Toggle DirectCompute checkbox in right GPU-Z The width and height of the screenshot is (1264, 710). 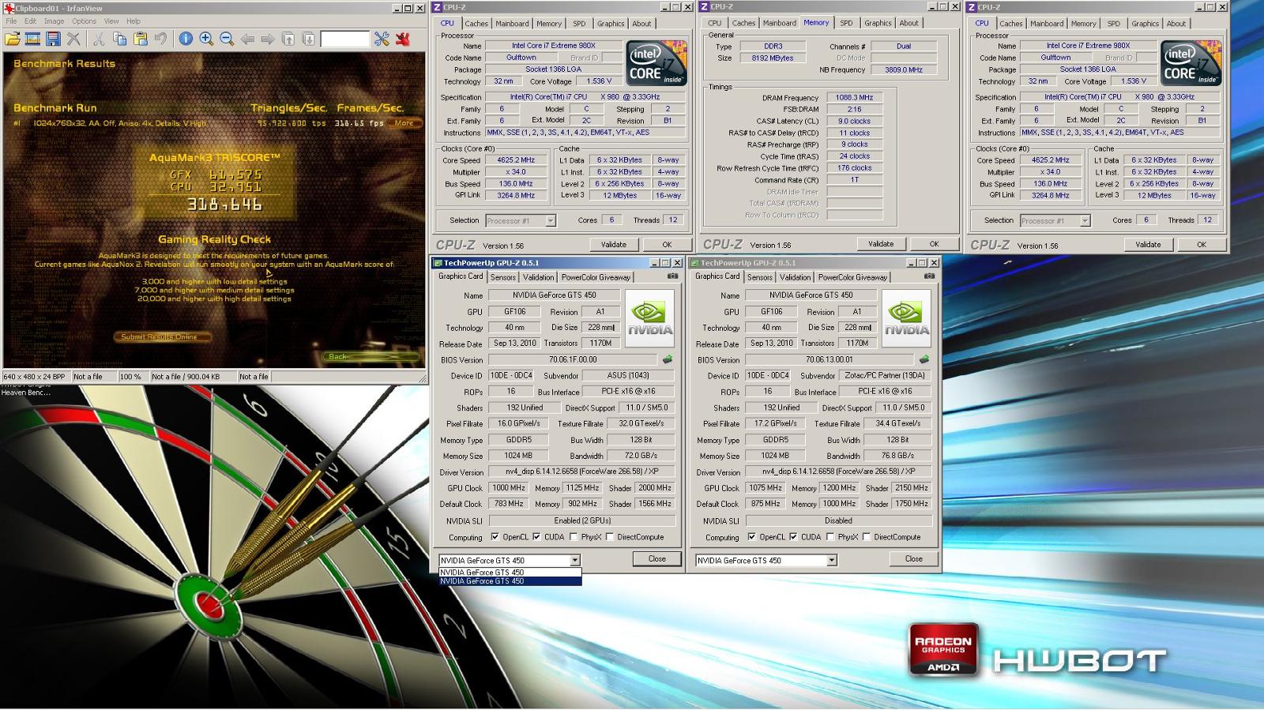(x=867, y=537)
